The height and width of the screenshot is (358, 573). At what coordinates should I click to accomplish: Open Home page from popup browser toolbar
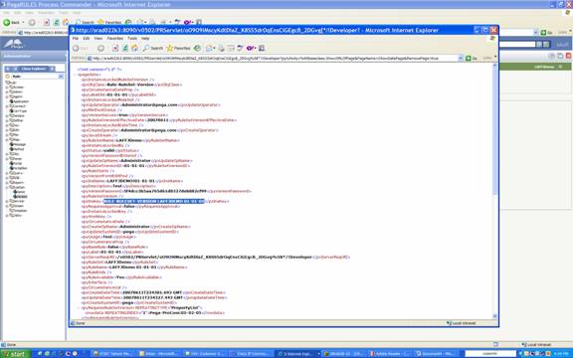(134, 48)
